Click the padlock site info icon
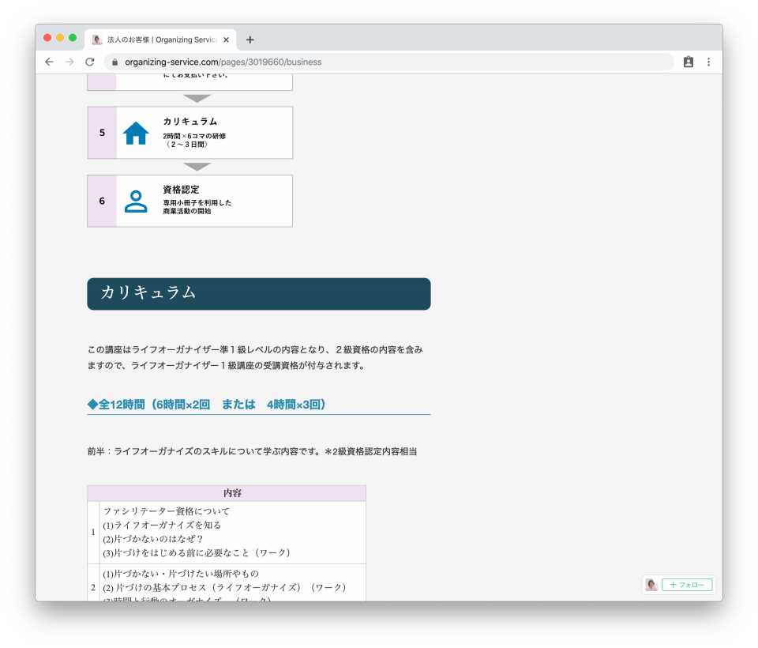 pos(114,62)
